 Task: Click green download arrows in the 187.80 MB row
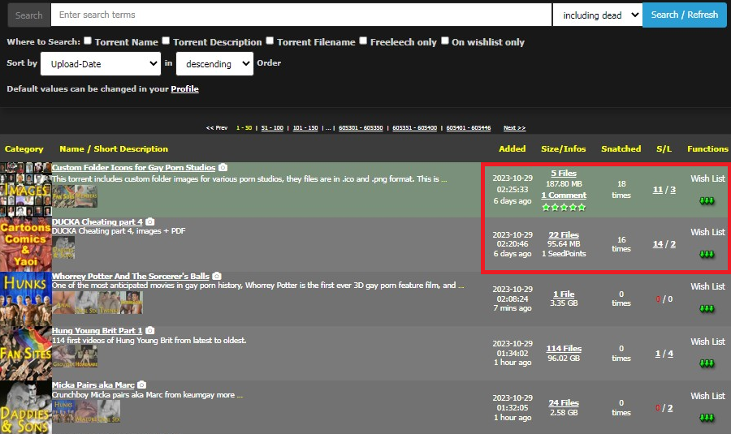pos(707,201)
